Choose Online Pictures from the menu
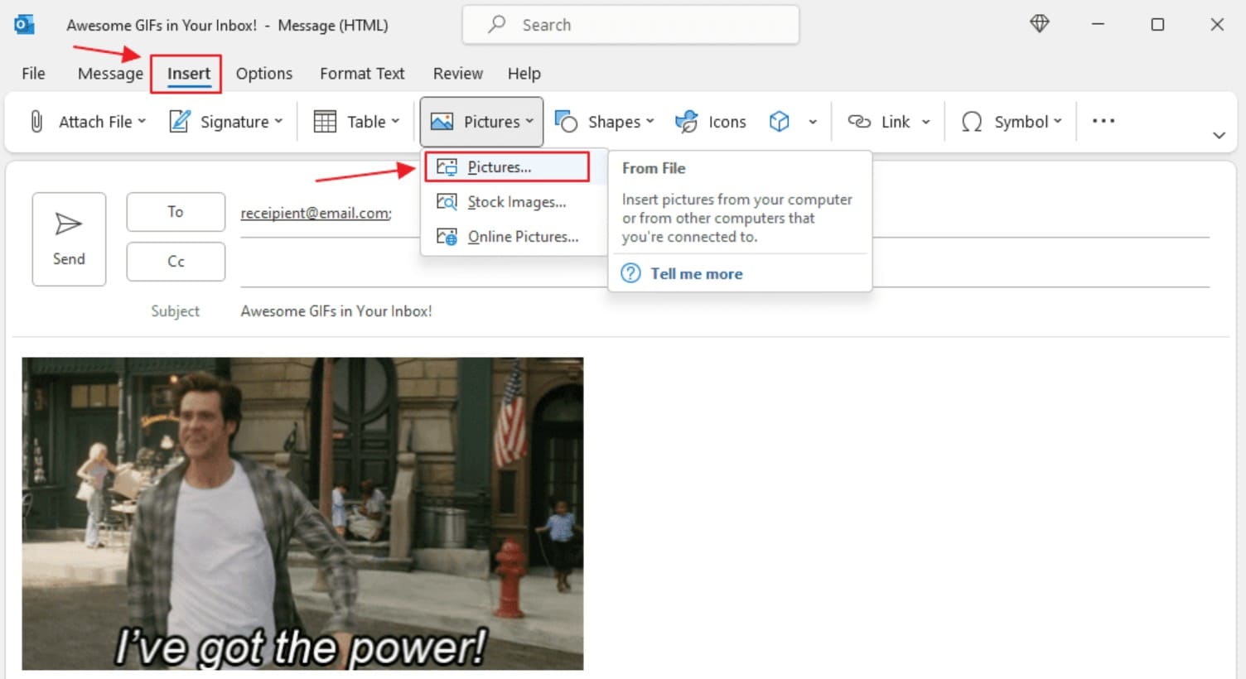The width and height of the screenshot is (1246, 679). [523, 237]
